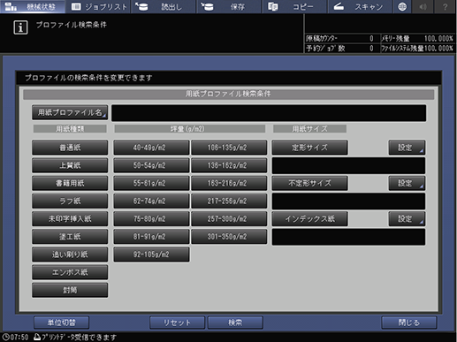Toggle the ラフ紙 paper type
This screenshot has height=342, width=457.
click(70, 201)
